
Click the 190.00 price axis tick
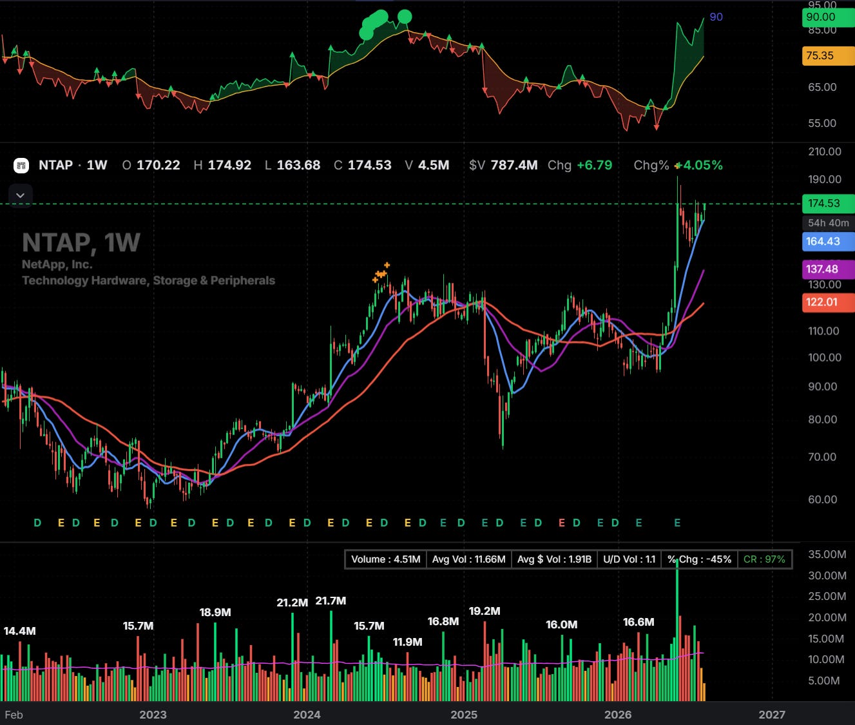(825, 179)
